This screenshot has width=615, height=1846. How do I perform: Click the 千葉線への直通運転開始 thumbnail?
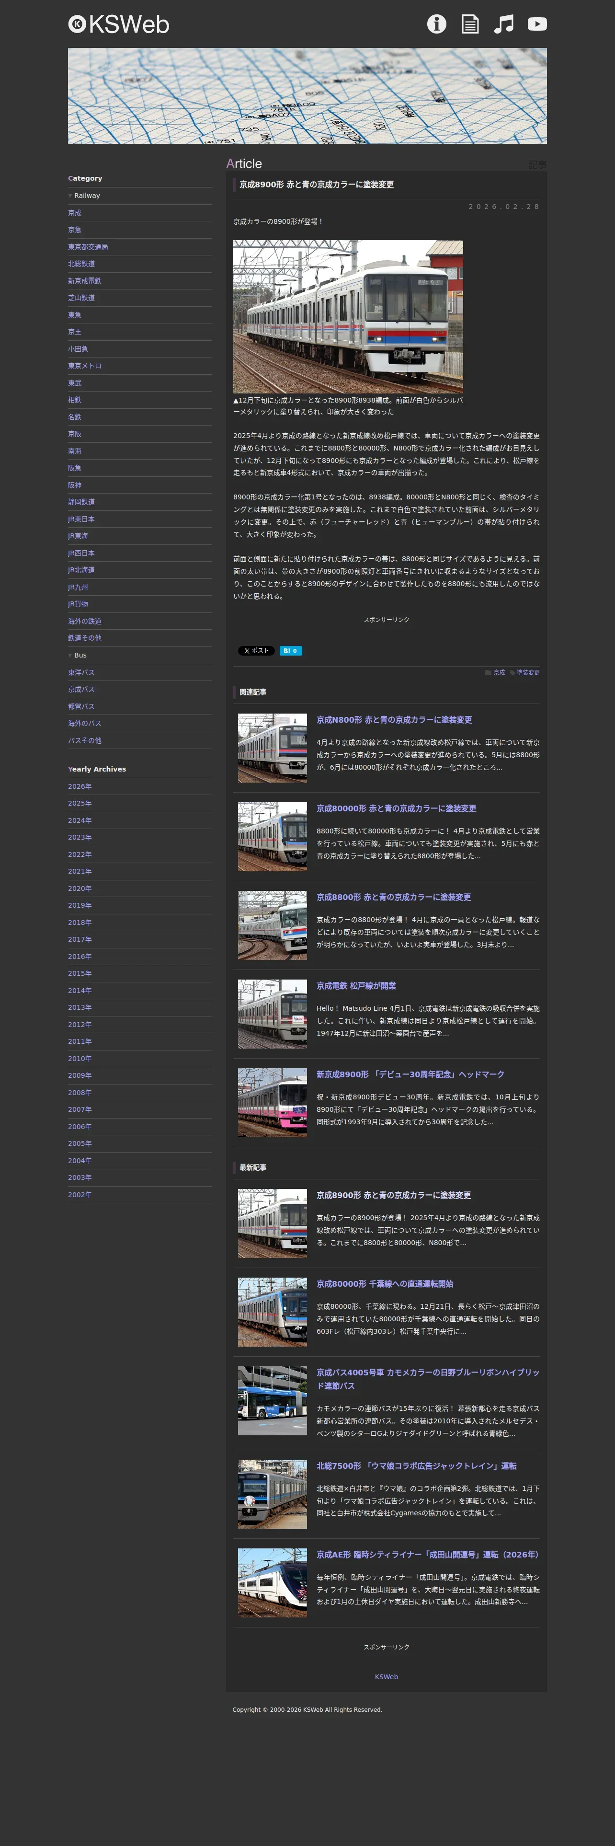pyautogui.click(x=272, y=1312)
